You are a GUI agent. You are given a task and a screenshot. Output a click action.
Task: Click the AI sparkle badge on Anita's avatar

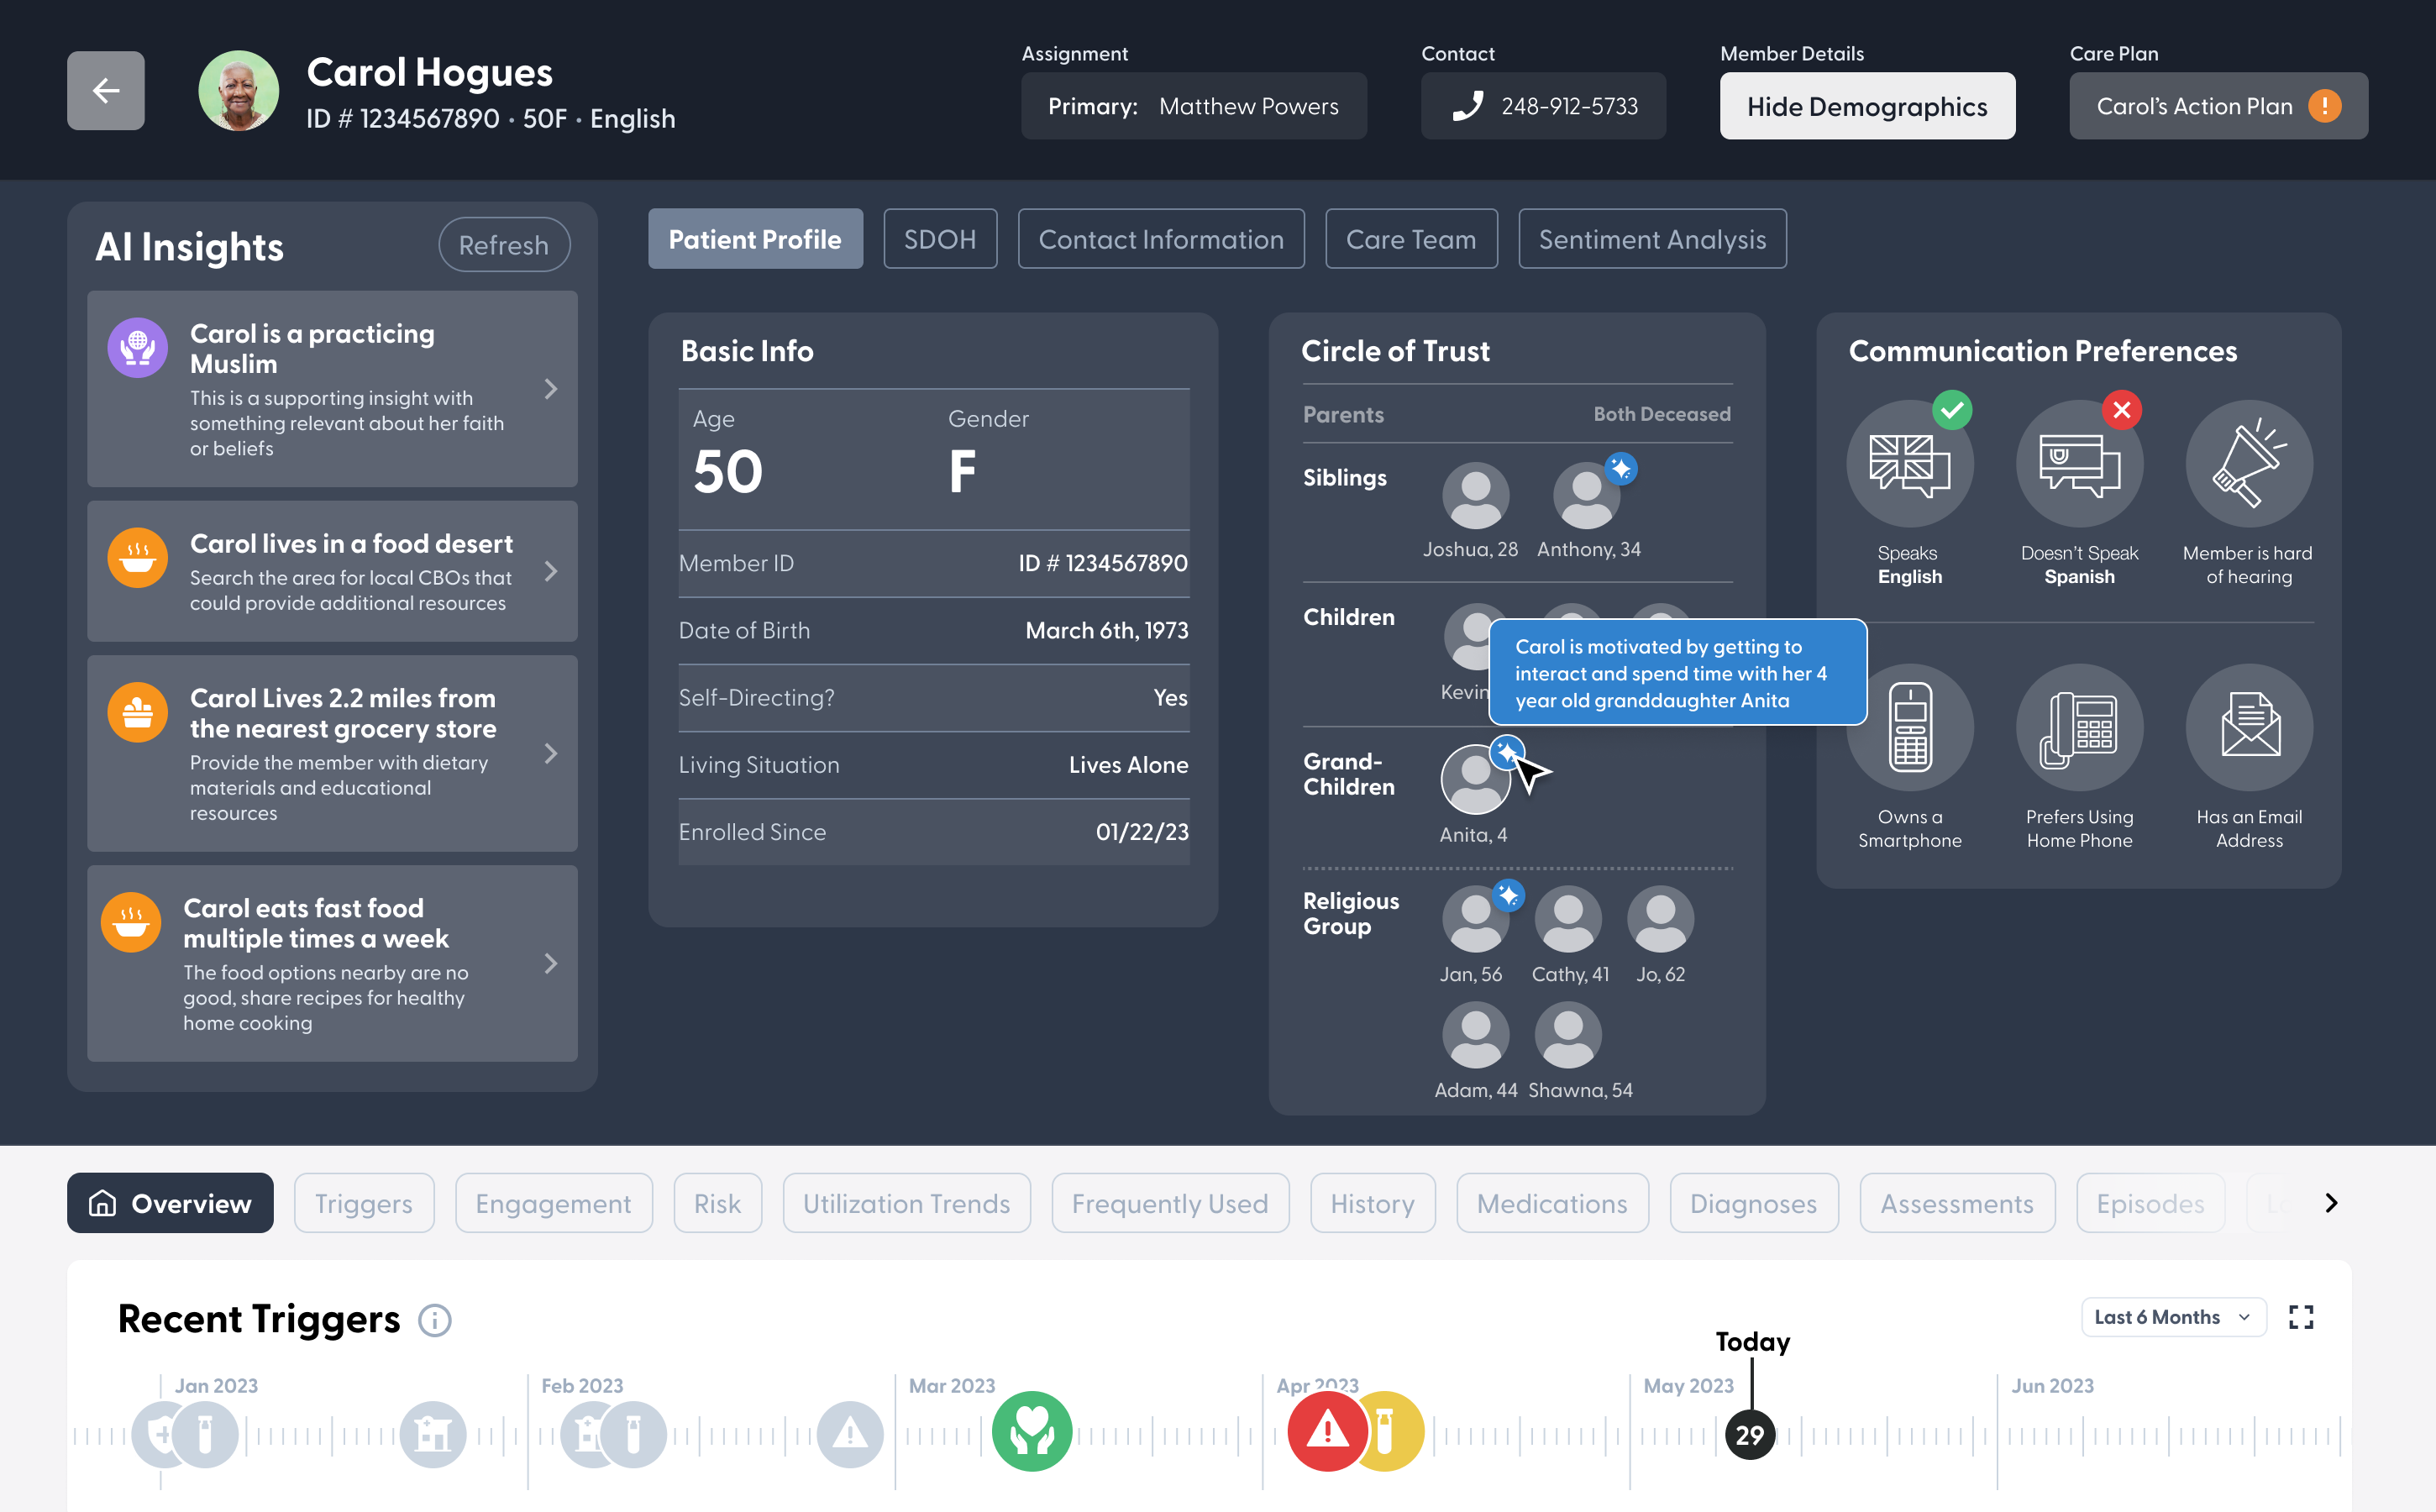[1506, 753]
